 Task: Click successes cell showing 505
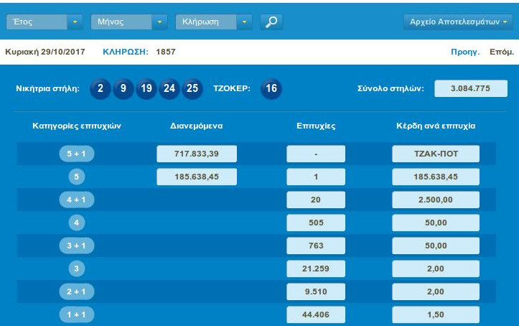pyautogui.click(x=316, y=223)
